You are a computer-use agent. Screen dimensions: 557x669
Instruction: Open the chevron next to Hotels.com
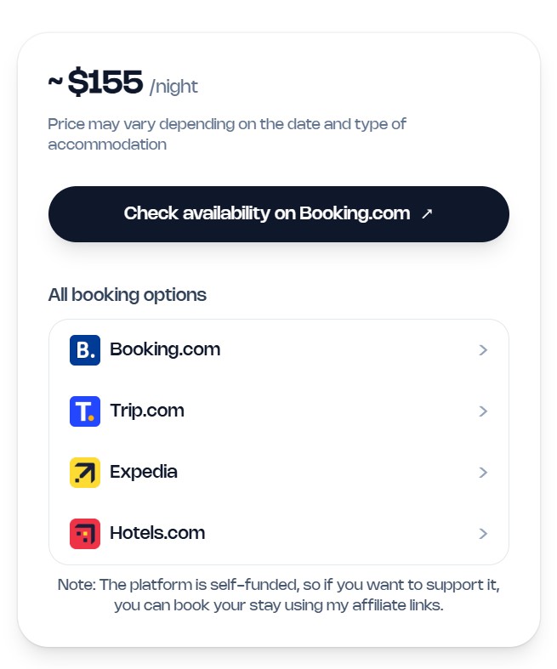click(483, 534)
